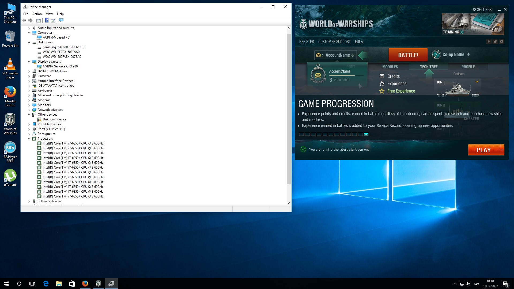Open the launcher's YouTube icon
Screen dimensions: 514x289
502,41
